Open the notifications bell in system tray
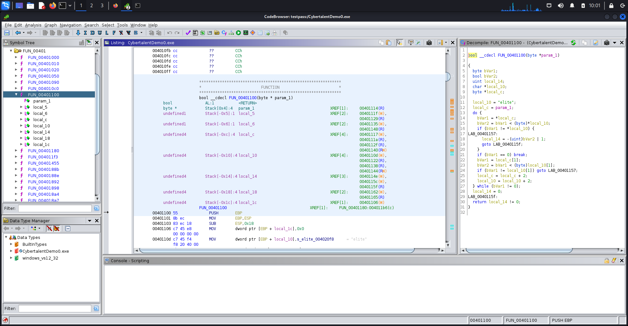This screenshot has width=628, height=326. pos(572,6)
